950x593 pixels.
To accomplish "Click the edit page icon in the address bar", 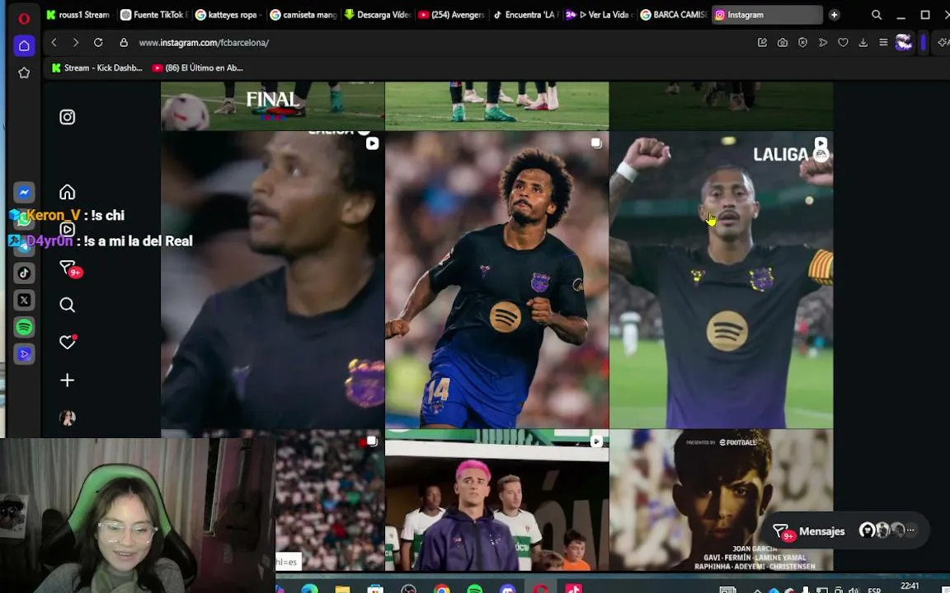I will [x=762, y=42].
